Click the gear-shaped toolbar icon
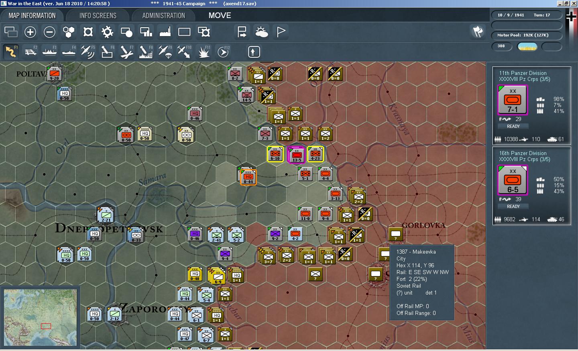 coord(107,32)
